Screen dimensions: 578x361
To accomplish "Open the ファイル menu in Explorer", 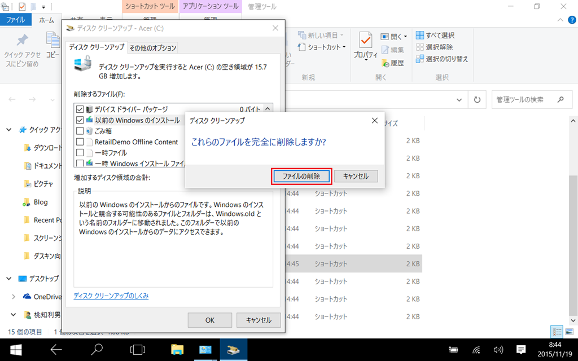I will (x=15, y=20).
